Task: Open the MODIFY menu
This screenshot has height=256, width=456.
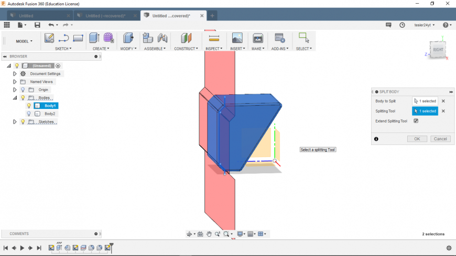Action: point(128,49)
